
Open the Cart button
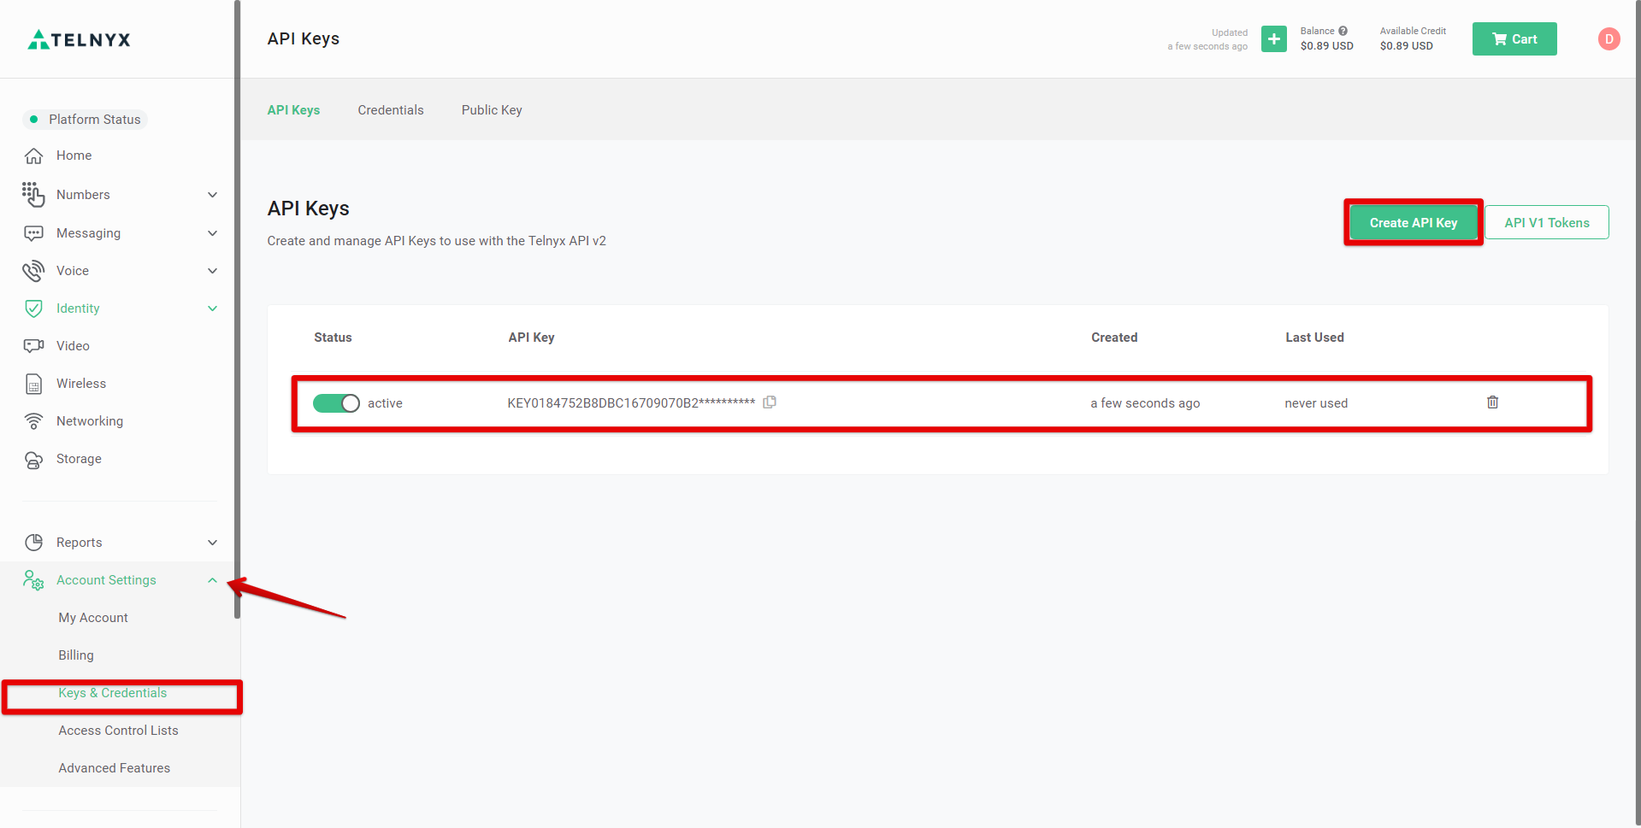click(x=1514, y=39)
